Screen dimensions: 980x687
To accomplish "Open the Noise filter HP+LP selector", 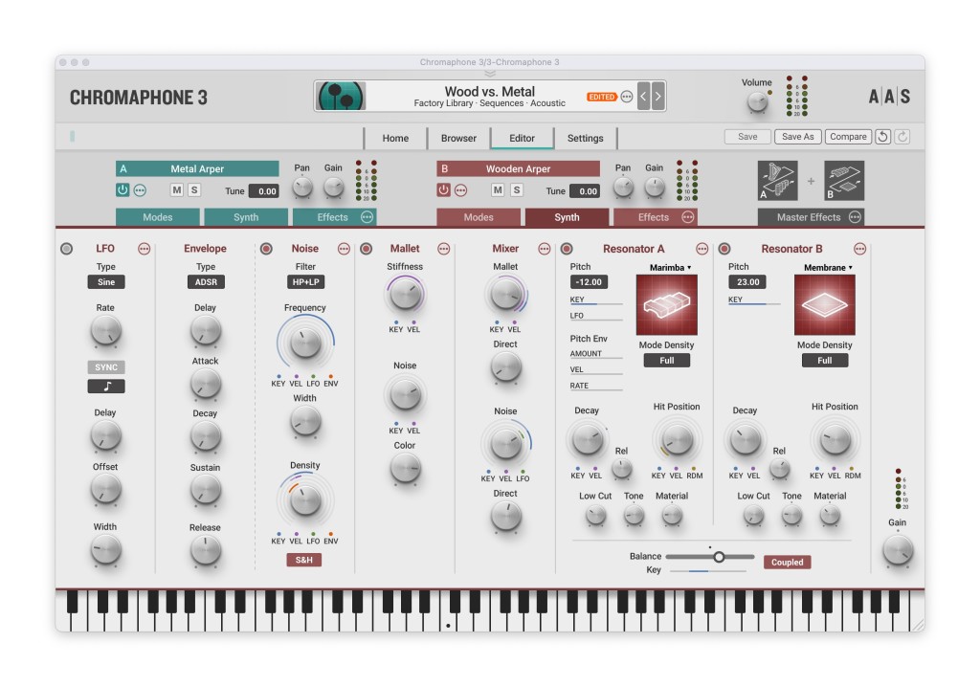I will click(304, 282).
